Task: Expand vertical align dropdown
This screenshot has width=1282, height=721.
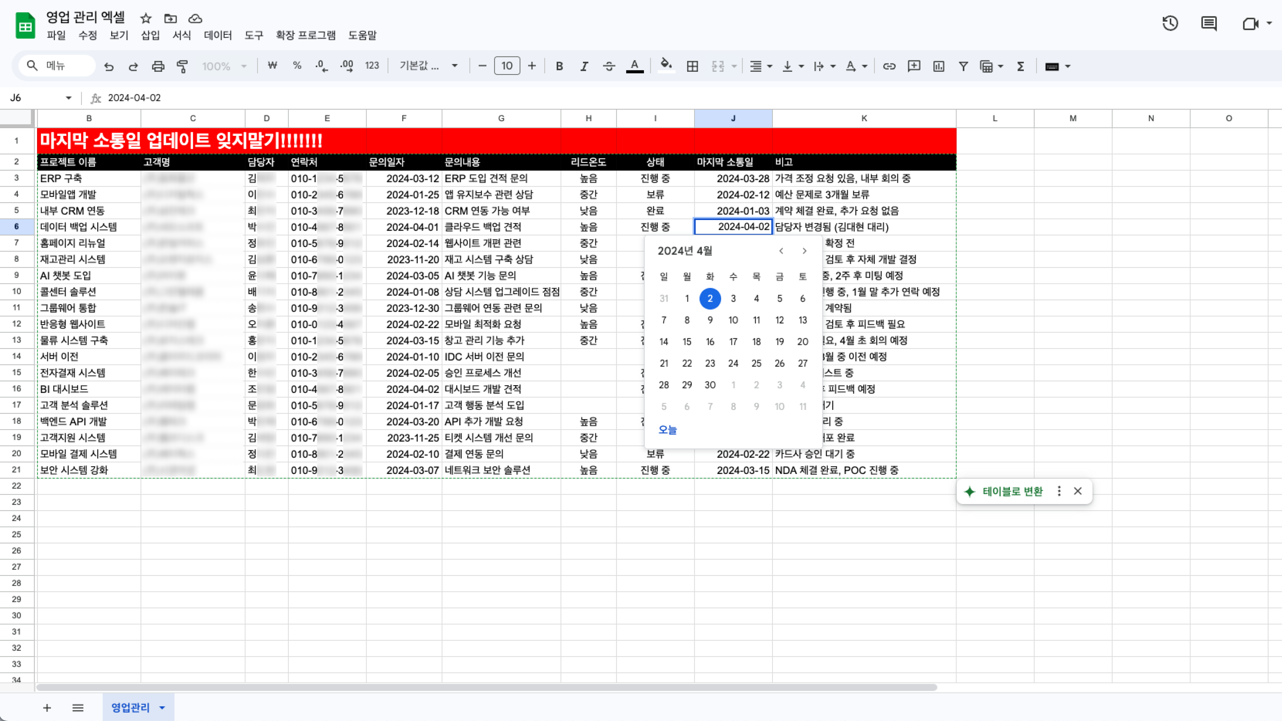Action: click(x=801, y=66)
